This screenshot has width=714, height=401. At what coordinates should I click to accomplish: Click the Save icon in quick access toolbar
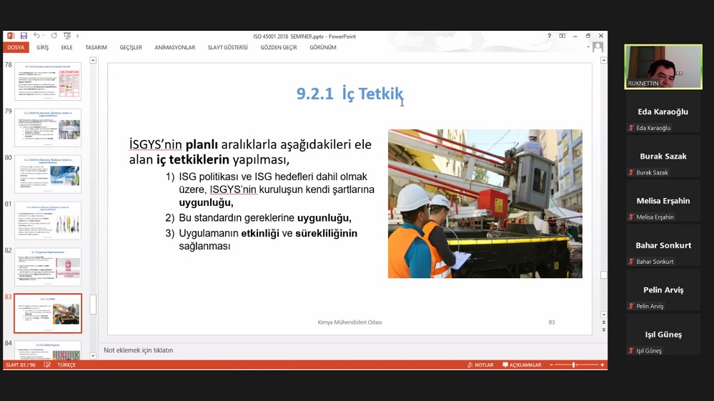click(24, 36)
